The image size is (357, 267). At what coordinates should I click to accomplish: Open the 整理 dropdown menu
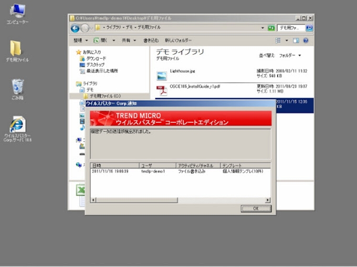(80, 40)
